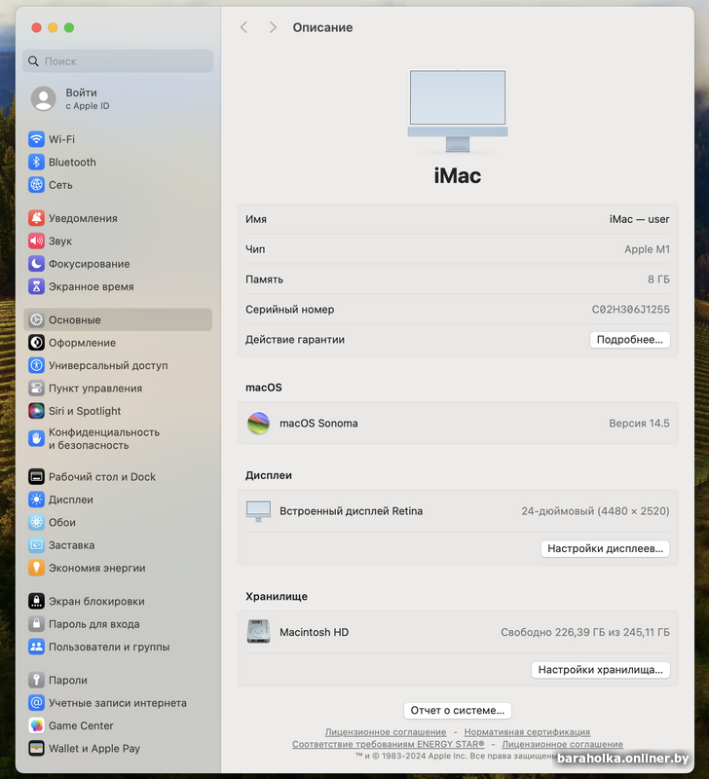Image resolution: width=709 pixels, height=779 pixels.
Task: Select the Game Center icon
Action: (36, 725)
